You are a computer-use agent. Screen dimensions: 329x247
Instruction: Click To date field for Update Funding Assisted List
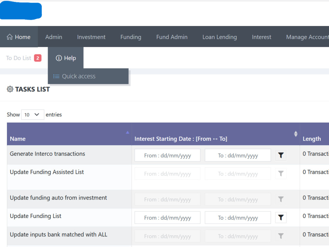[x=238, y=174]
